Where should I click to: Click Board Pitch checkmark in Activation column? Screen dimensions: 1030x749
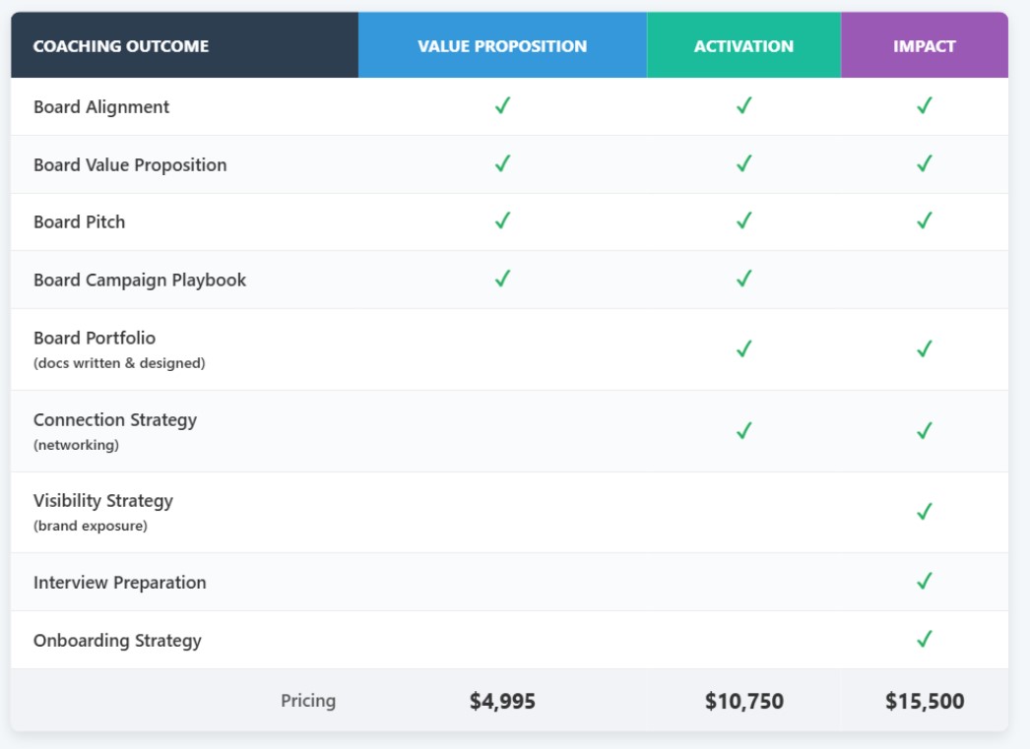(743, 221)
